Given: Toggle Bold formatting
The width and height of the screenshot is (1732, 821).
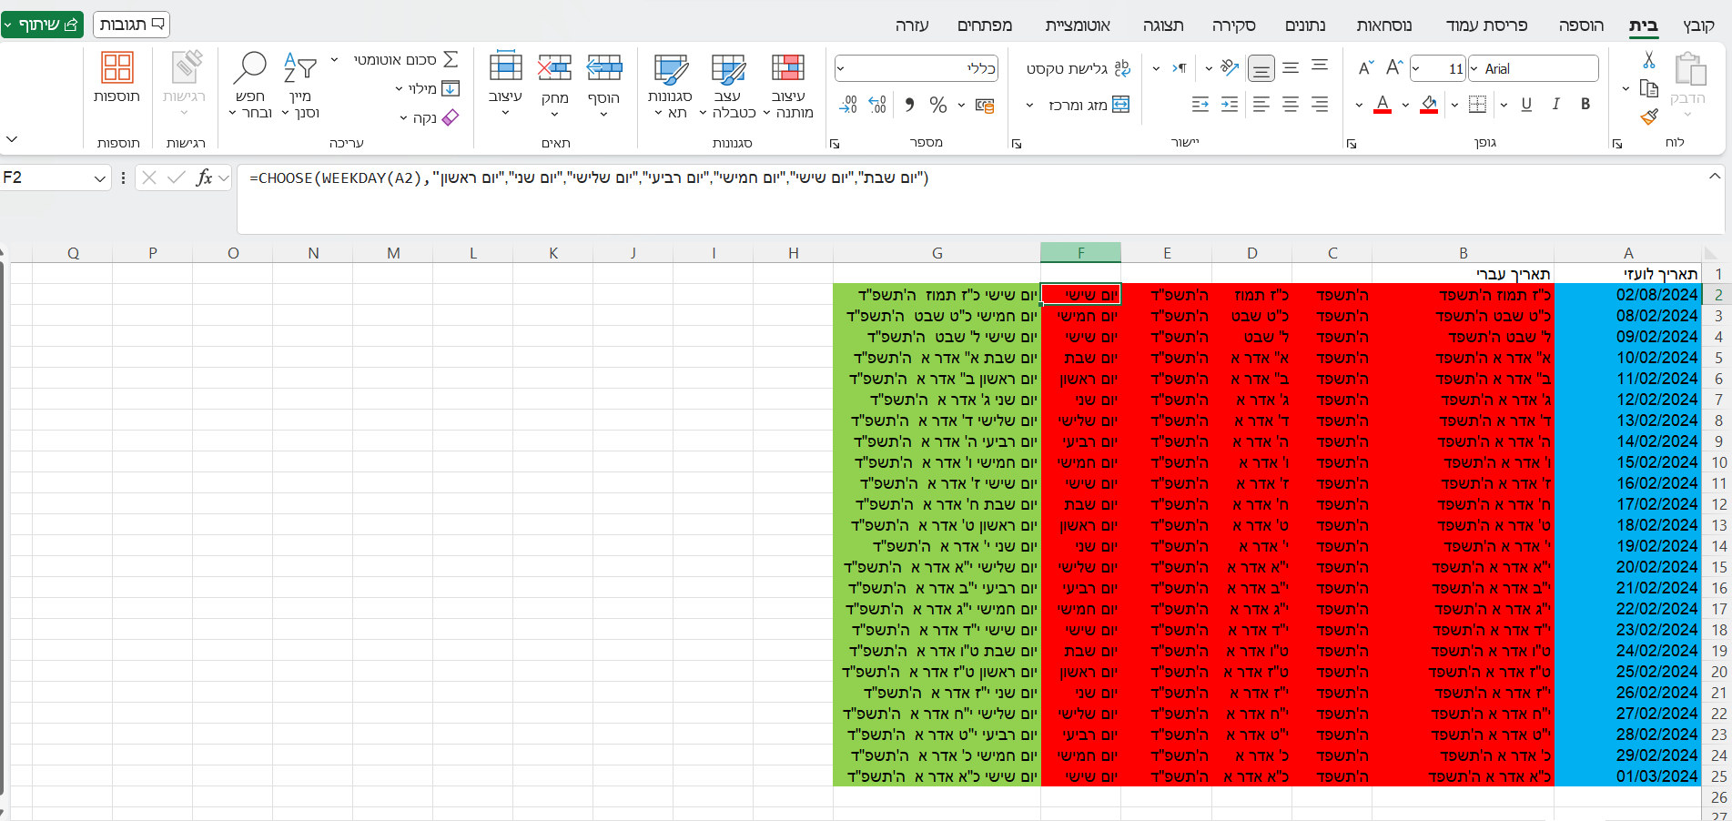Looking at the screenshot, I should [1585, 105].
